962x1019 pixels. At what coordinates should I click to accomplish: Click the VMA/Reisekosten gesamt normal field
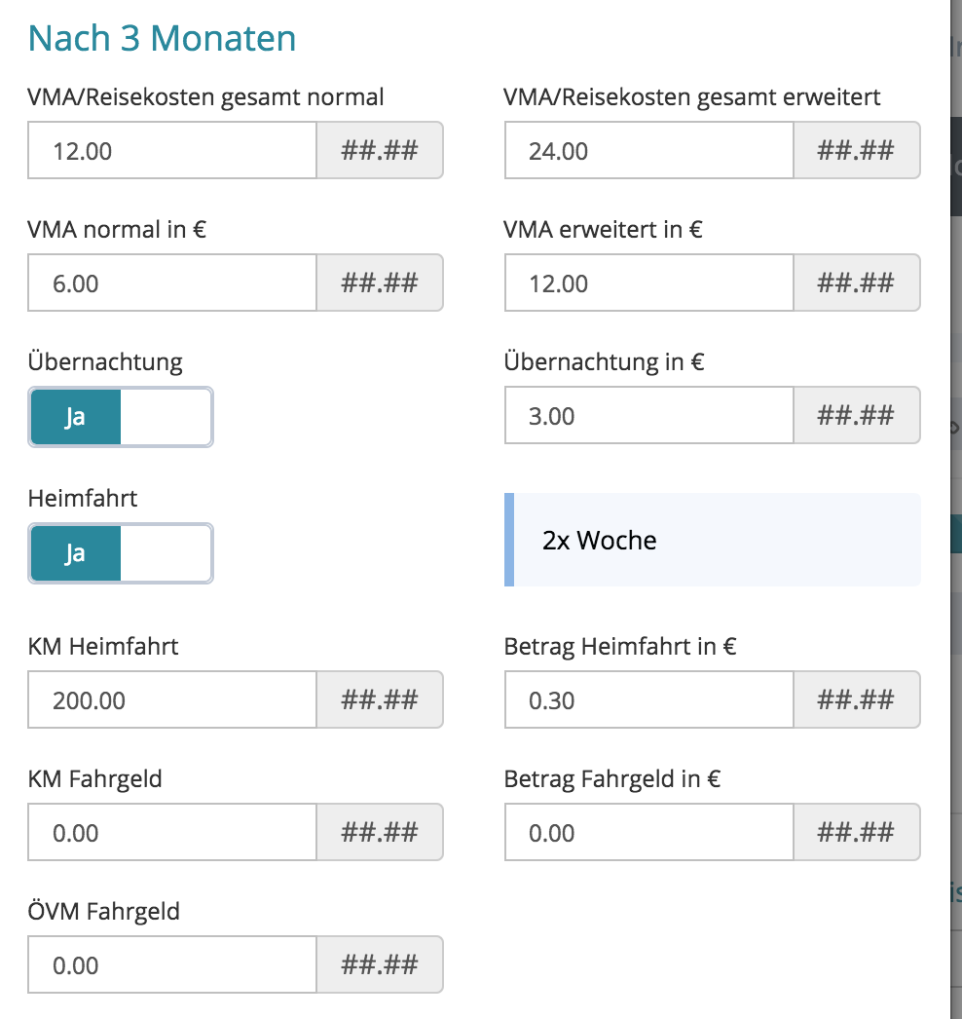[x=172, y=151]
